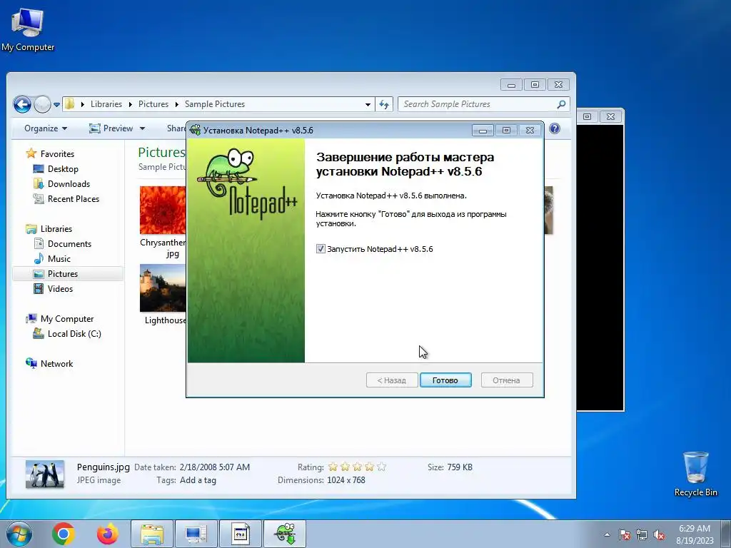The height and width of the screenshot is (548, 731).
Task: Click the Отмена button in installer
Action: pyautogui.click(x=506, y=380)
